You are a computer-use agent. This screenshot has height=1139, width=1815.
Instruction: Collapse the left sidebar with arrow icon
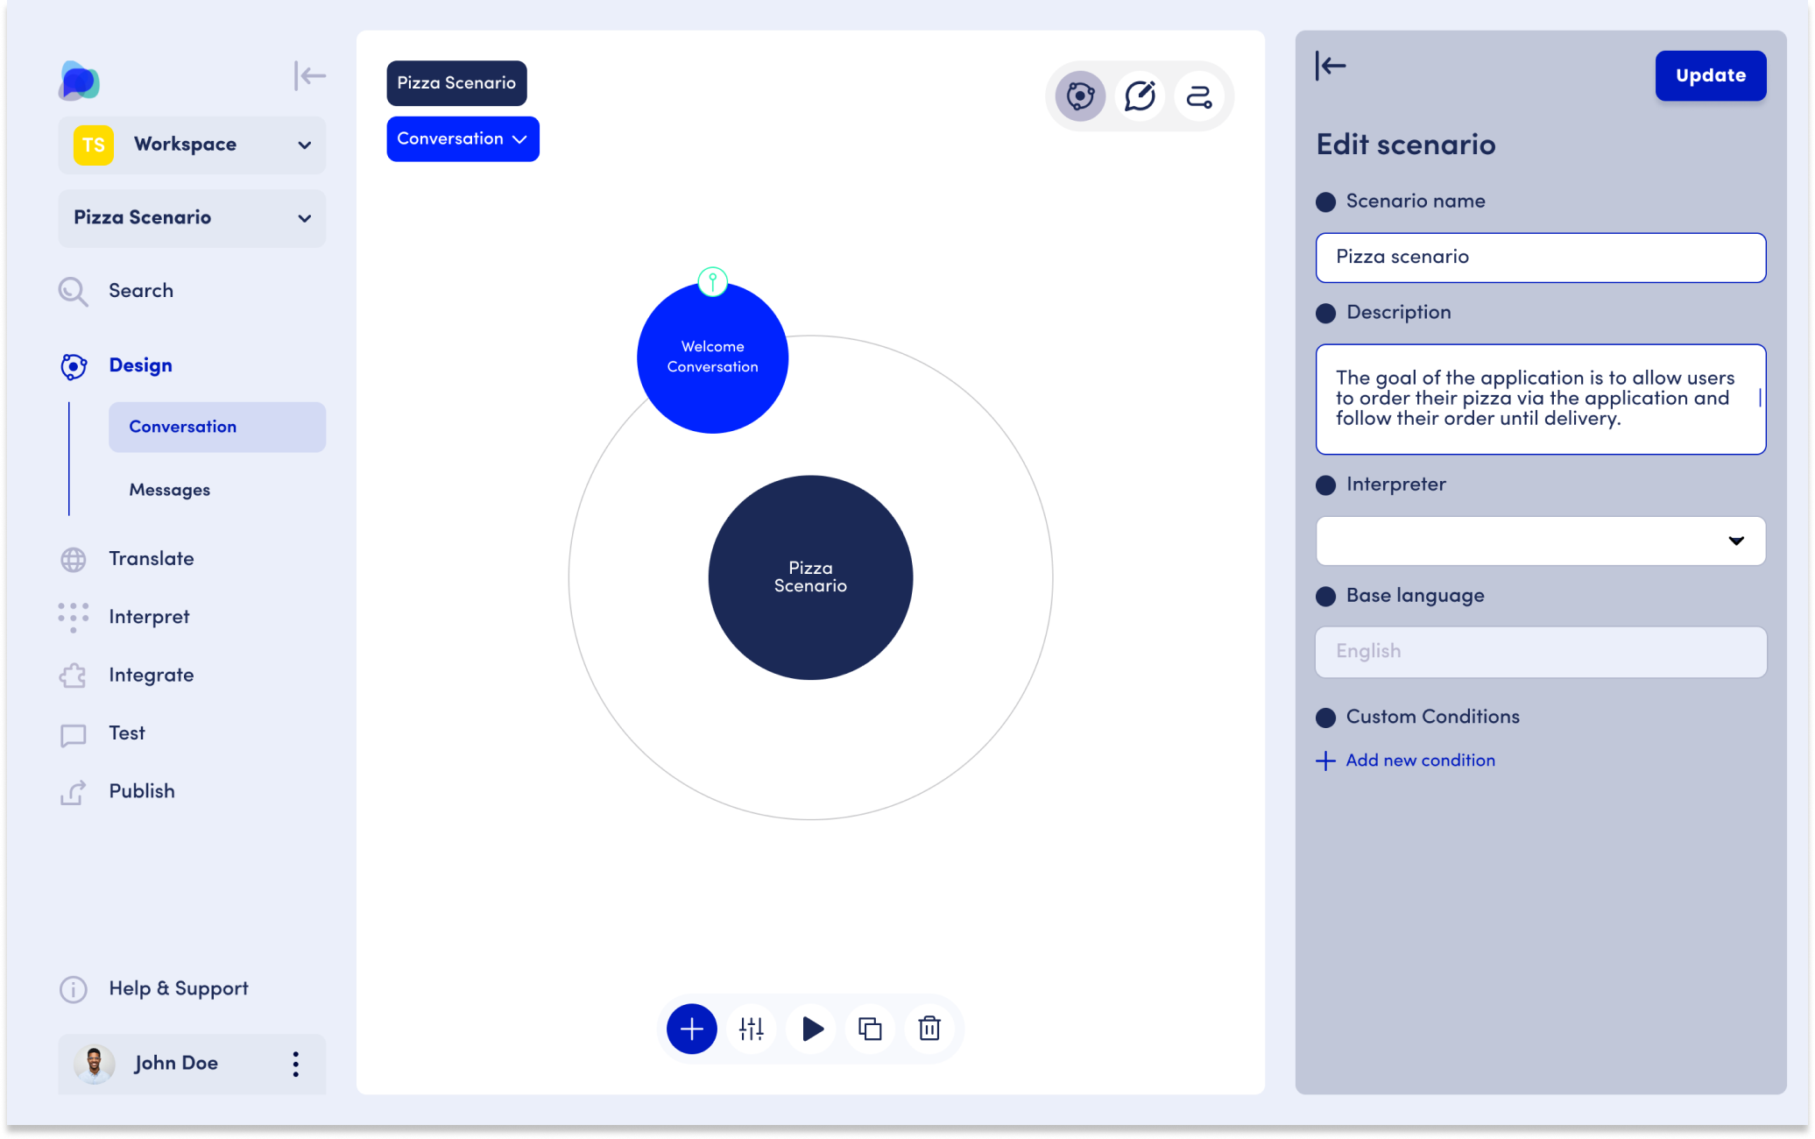[310, 76]
